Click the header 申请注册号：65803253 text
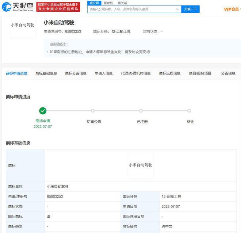Image resolution: width=241 pixels, height=233 pixels. [62, 31]
